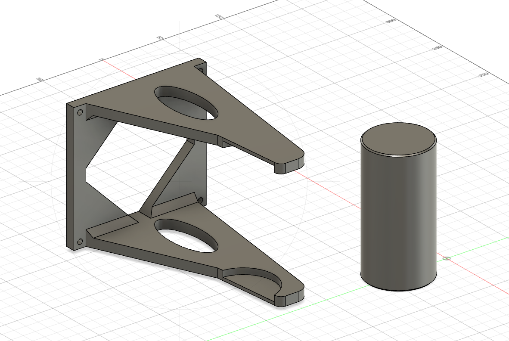
Task: Click the 250 grid ruler label
Action: coord(438,48)
